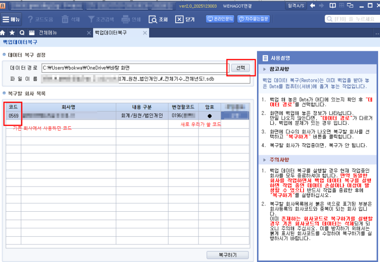The height and width of the screenshot is (262, 380).
Task: Click the F10 search field
Action: click(x=352, y=19)
